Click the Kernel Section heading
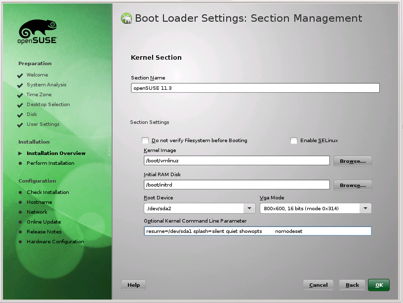 156,58
